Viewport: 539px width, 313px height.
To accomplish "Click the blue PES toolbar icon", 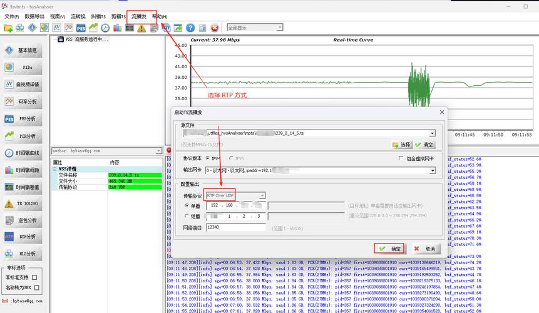I will coord(81,28).
